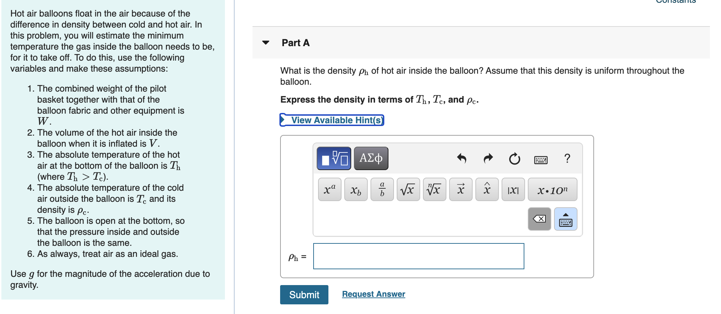Insert an nth root template
Screen dimensions: 721x314
click(435, 189)
